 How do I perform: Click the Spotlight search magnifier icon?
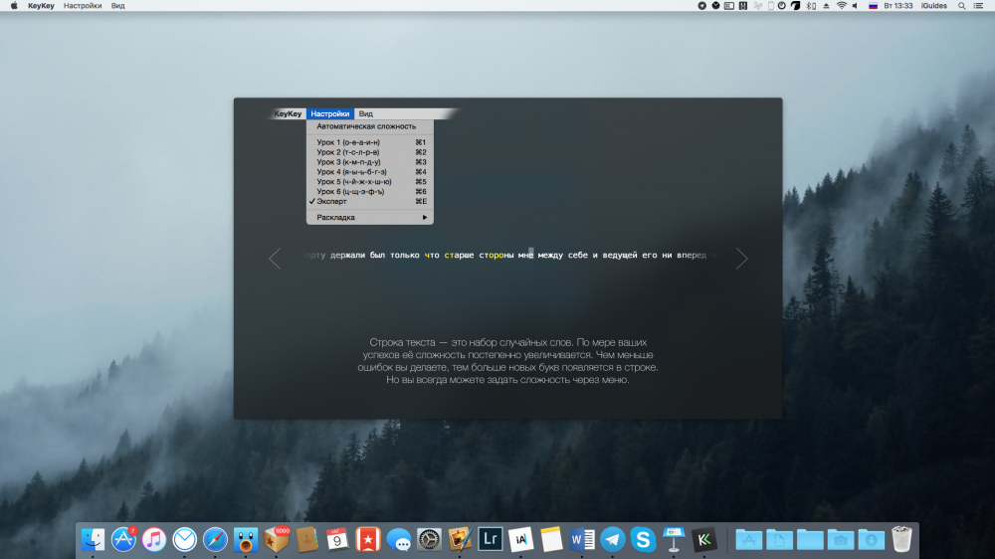point(962,6)
